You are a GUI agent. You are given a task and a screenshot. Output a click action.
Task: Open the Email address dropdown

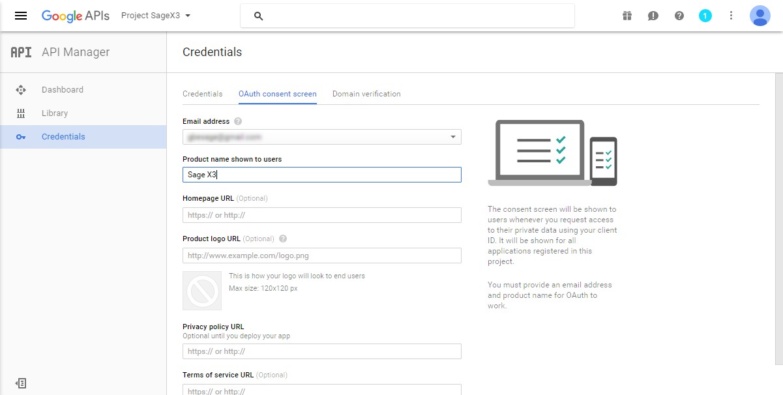click(321, 137)
